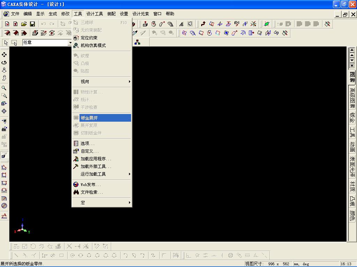Click the orbit rotate view icon on left
Screen dimensions: 357x267
4,63
